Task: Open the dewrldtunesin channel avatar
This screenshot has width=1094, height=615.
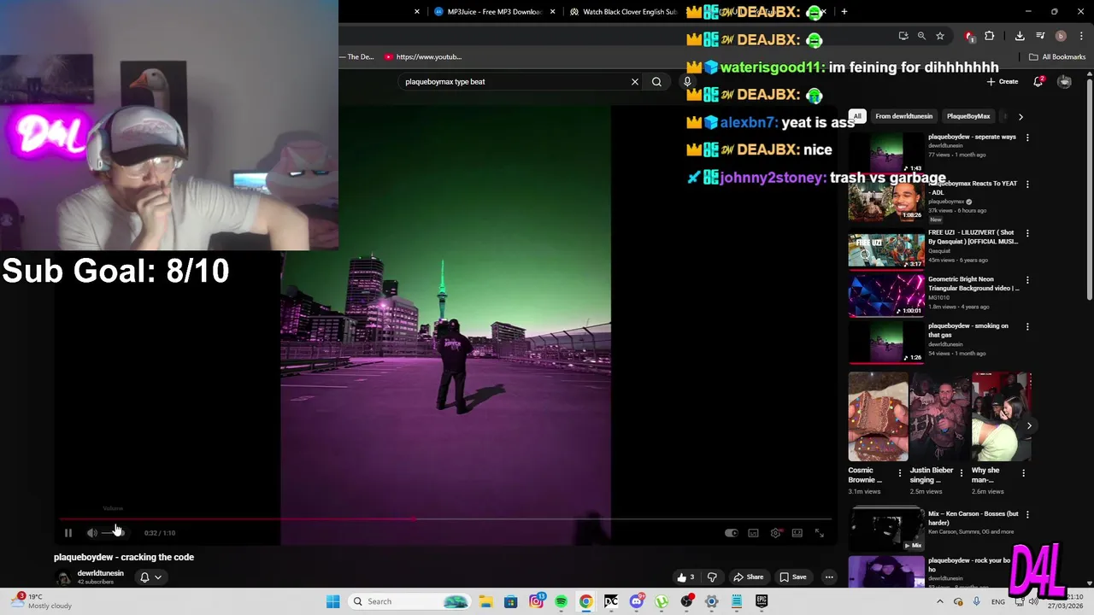Action: [62, 577]
